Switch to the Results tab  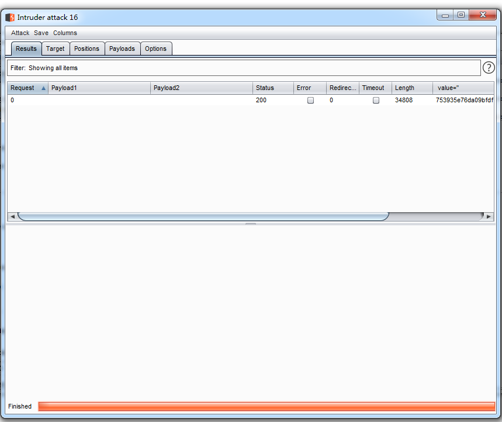26,49
